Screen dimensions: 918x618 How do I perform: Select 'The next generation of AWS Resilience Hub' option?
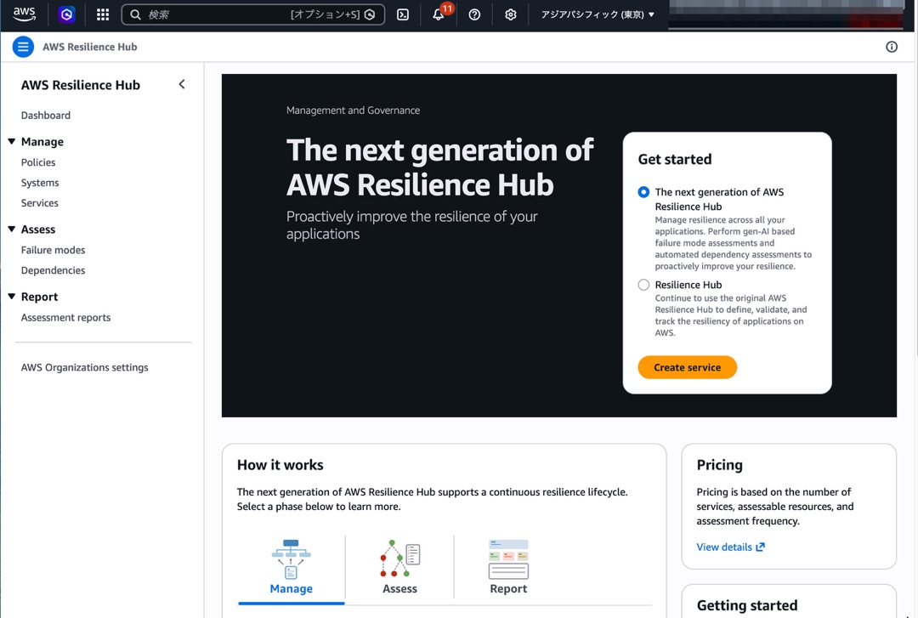[643, 192]
